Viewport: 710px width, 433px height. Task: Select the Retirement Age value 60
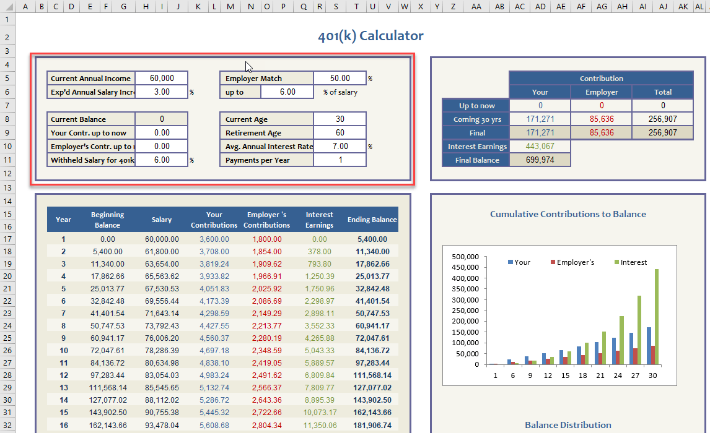(340, 133)
